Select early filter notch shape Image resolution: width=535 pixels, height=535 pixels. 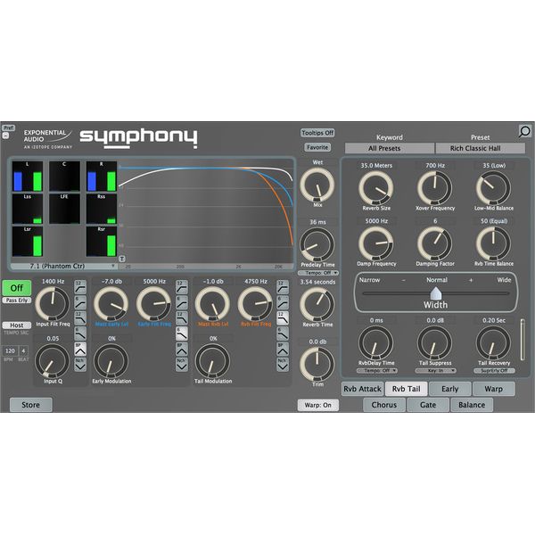[182, 364]
